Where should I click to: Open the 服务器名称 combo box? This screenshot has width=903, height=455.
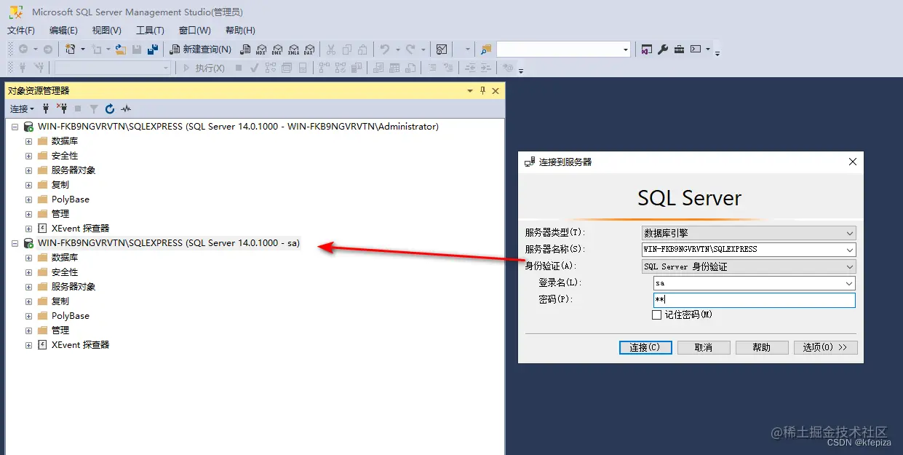(x=749, y=249)
